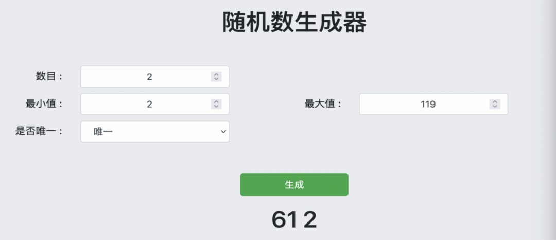Click the generated result number 61
This screenshot has width=556, height=240.
coord(284,220)
